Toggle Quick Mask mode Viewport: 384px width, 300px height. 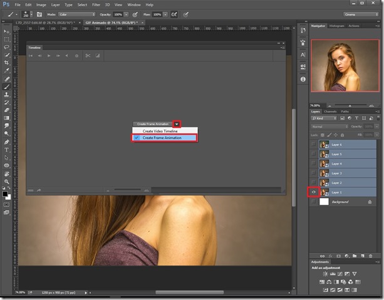[6, 205]
